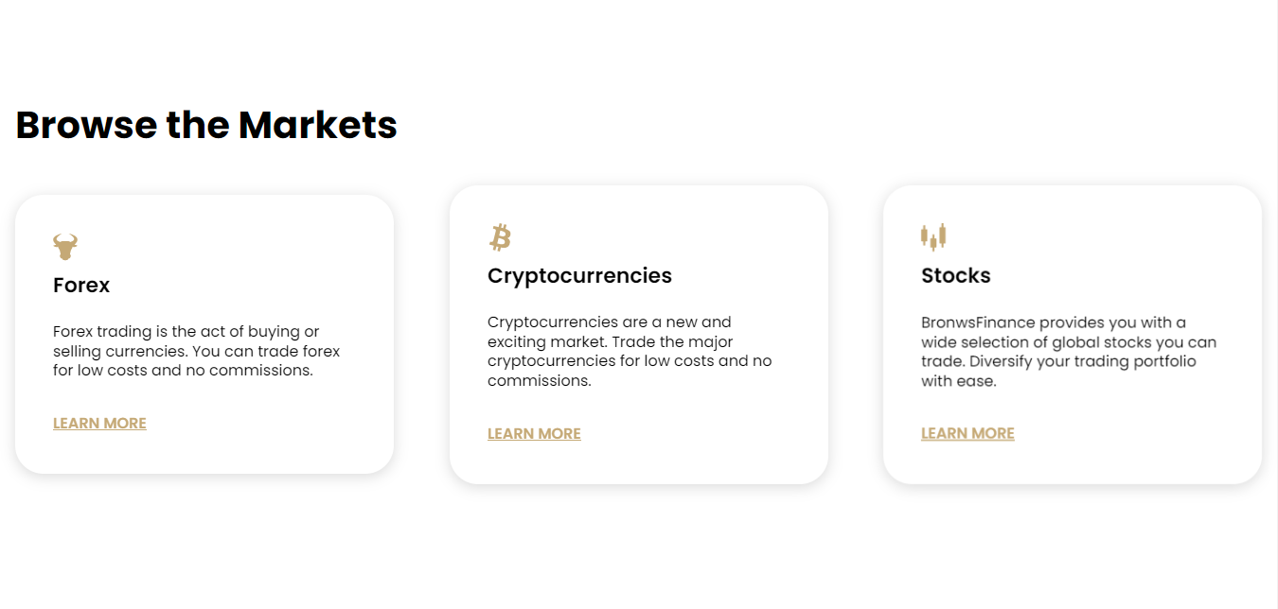Viewport: 1278px width, 609px height.
Task: Click the Bitcoin symbol icon
Action: point(500,237)
